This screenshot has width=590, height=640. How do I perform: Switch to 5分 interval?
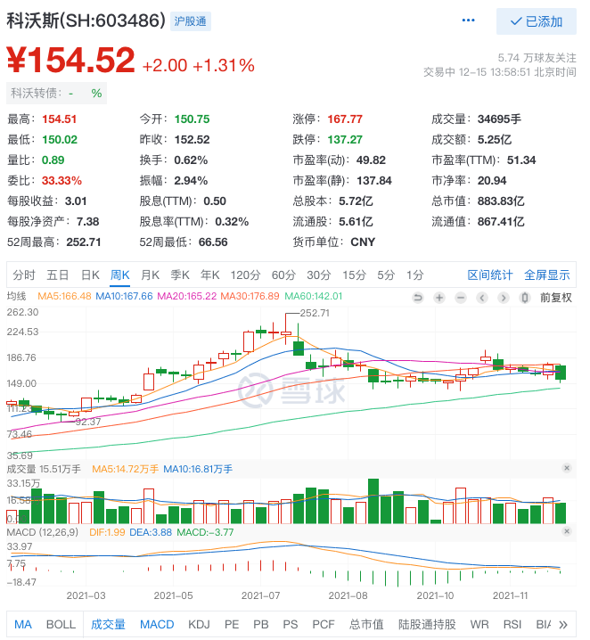[x=386, y=275]
